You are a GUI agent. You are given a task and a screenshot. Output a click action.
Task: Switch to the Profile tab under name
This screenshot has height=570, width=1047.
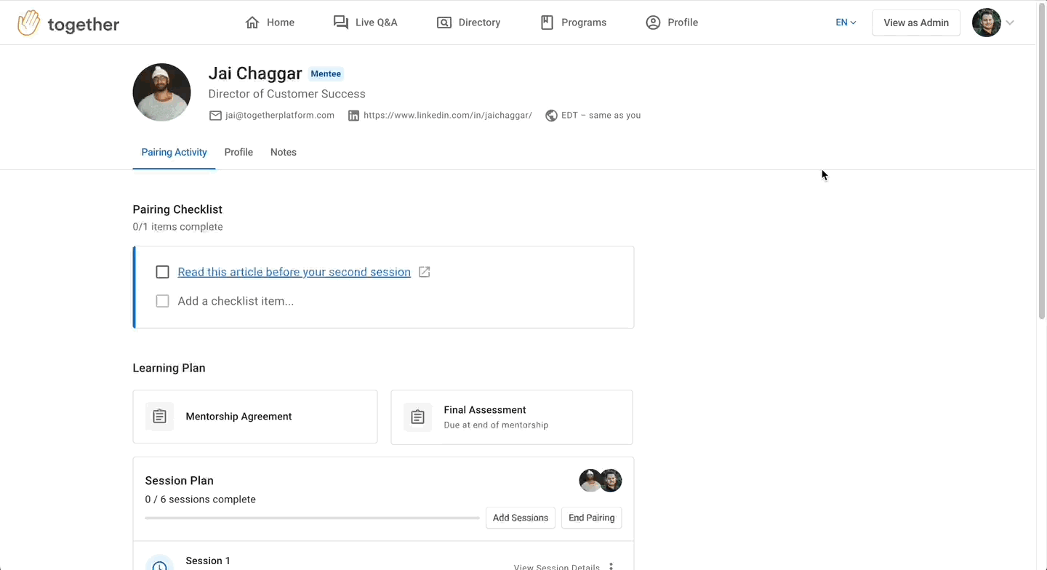tap(238, 153)
